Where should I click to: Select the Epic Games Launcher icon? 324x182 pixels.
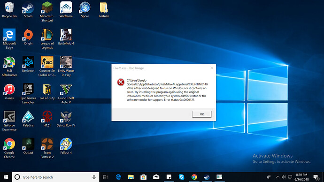click(28, 94)
